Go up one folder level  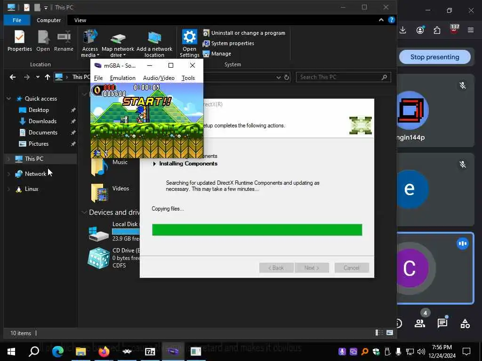[x=48, y=77]
